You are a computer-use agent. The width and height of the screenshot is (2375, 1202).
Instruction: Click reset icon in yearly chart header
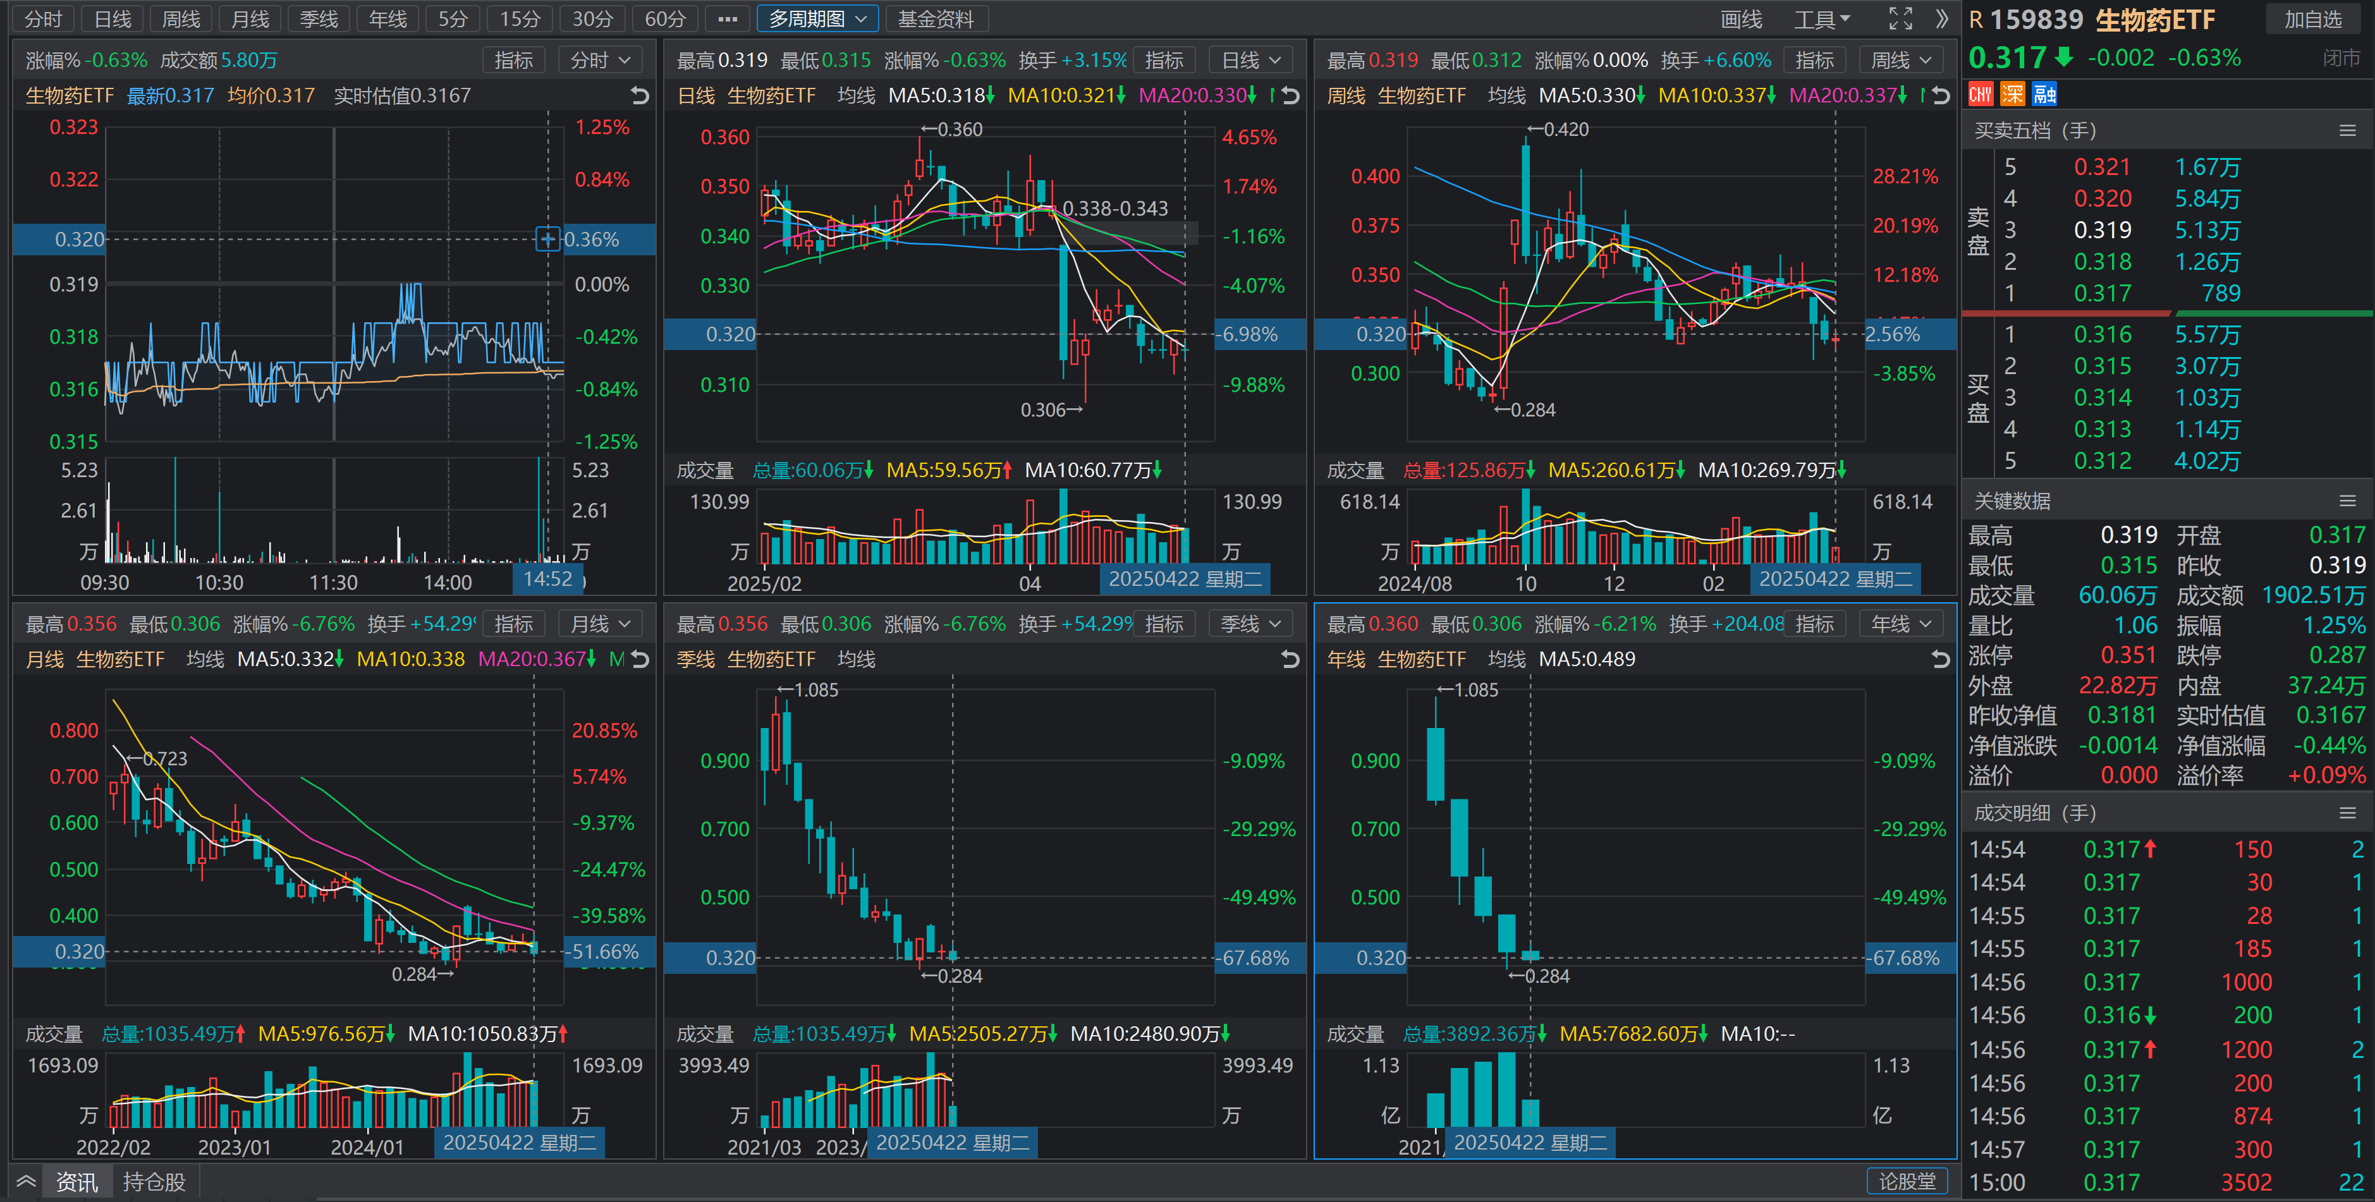pyautogui.click(x=1941, y=659)
